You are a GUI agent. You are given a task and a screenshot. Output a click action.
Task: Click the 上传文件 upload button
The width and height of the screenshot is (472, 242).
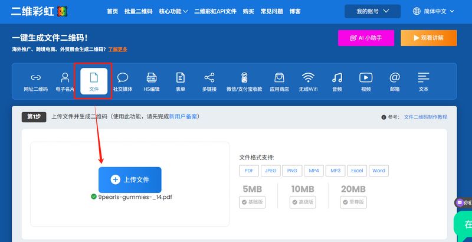pyautogui.click(x=130, y=179)
